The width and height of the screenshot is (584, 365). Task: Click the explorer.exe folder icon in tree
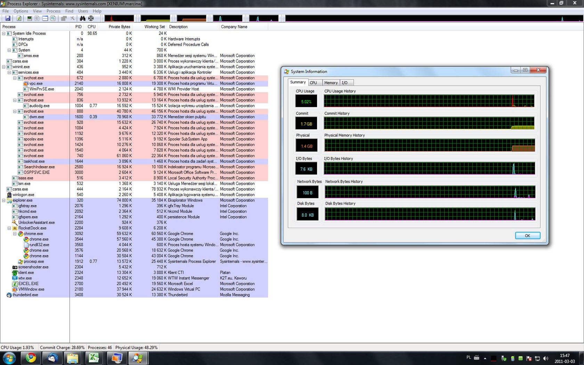(x=9, y=200)
